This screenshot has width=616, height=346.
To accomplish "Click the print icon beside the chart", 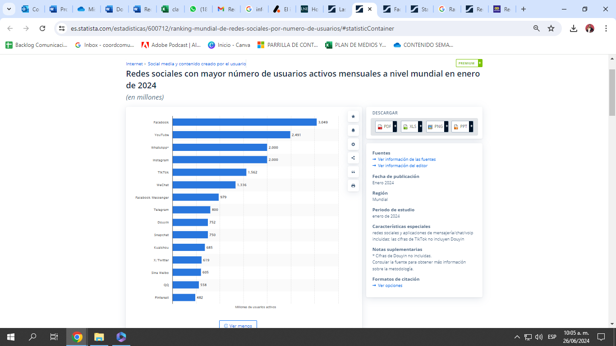I will click(x=353, y=186).
